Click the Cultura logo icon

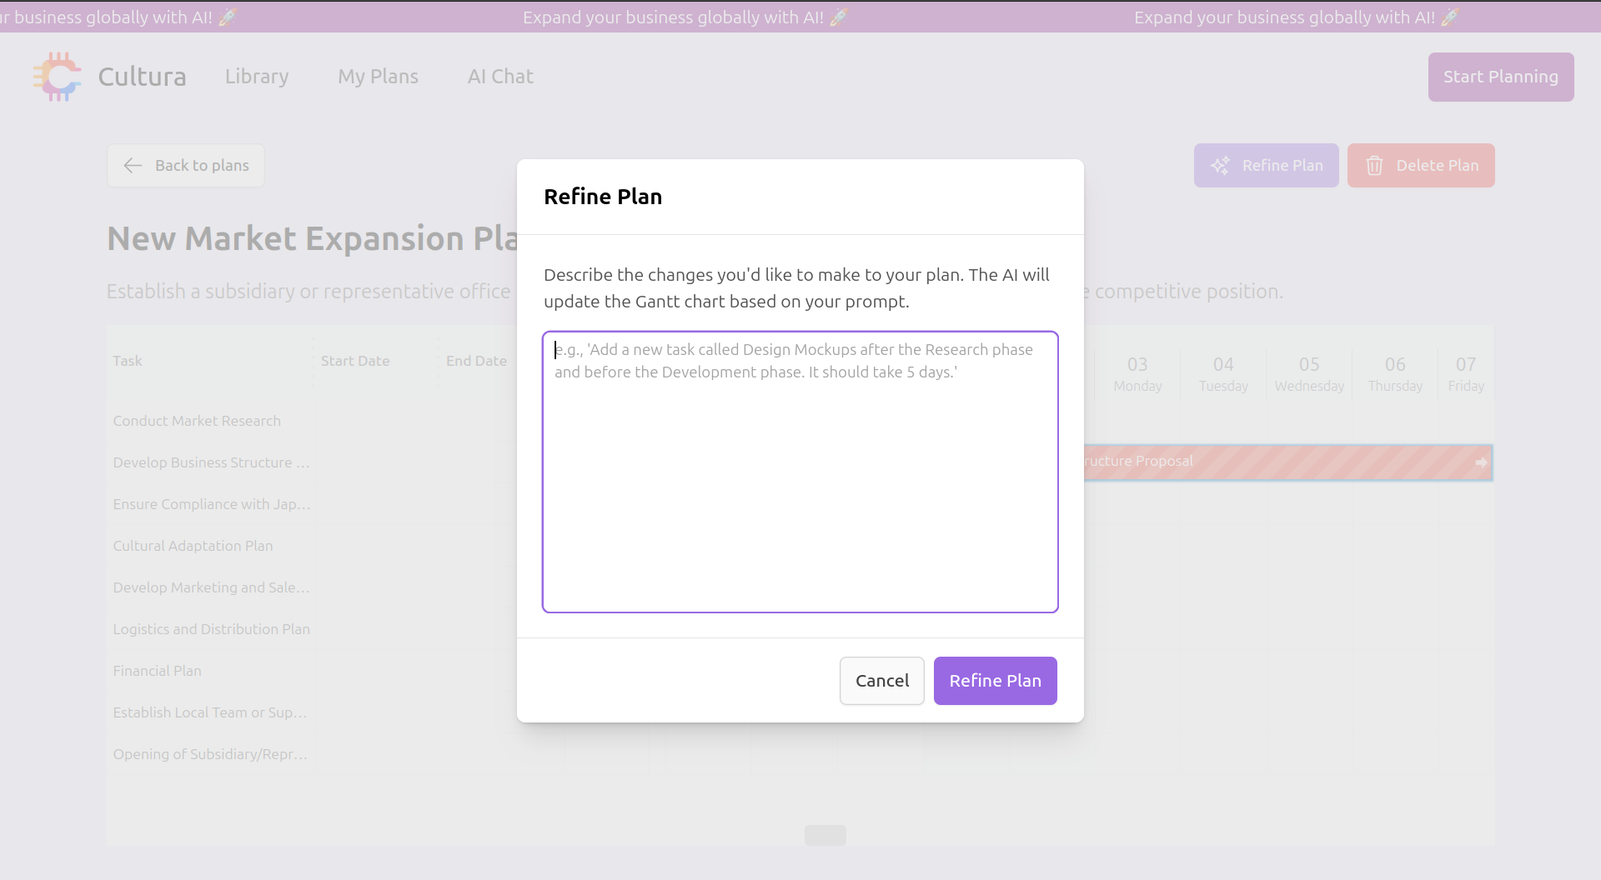(58, 77)
